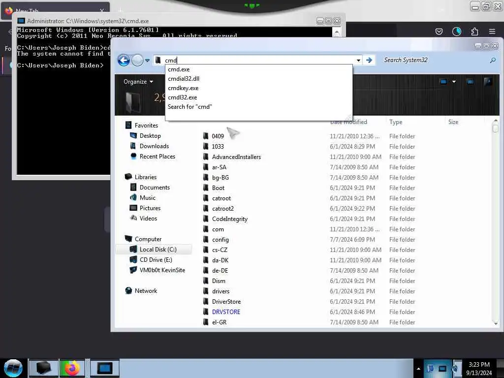The width and height of the screenshot is (504, 378).
Task: Click the Windows Start orb
Action: pos(13,368)
